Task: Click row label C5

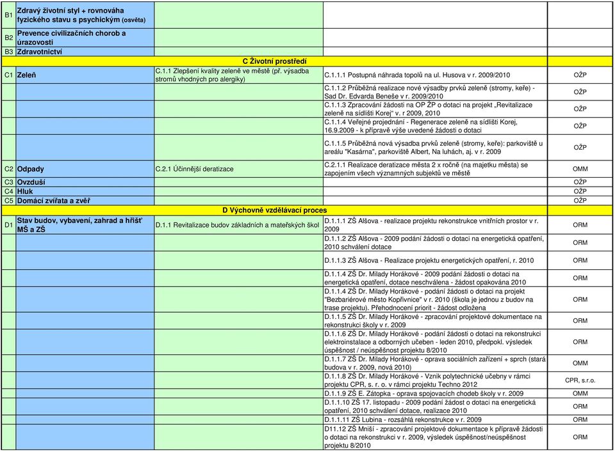Action: (x=8, y=201)
